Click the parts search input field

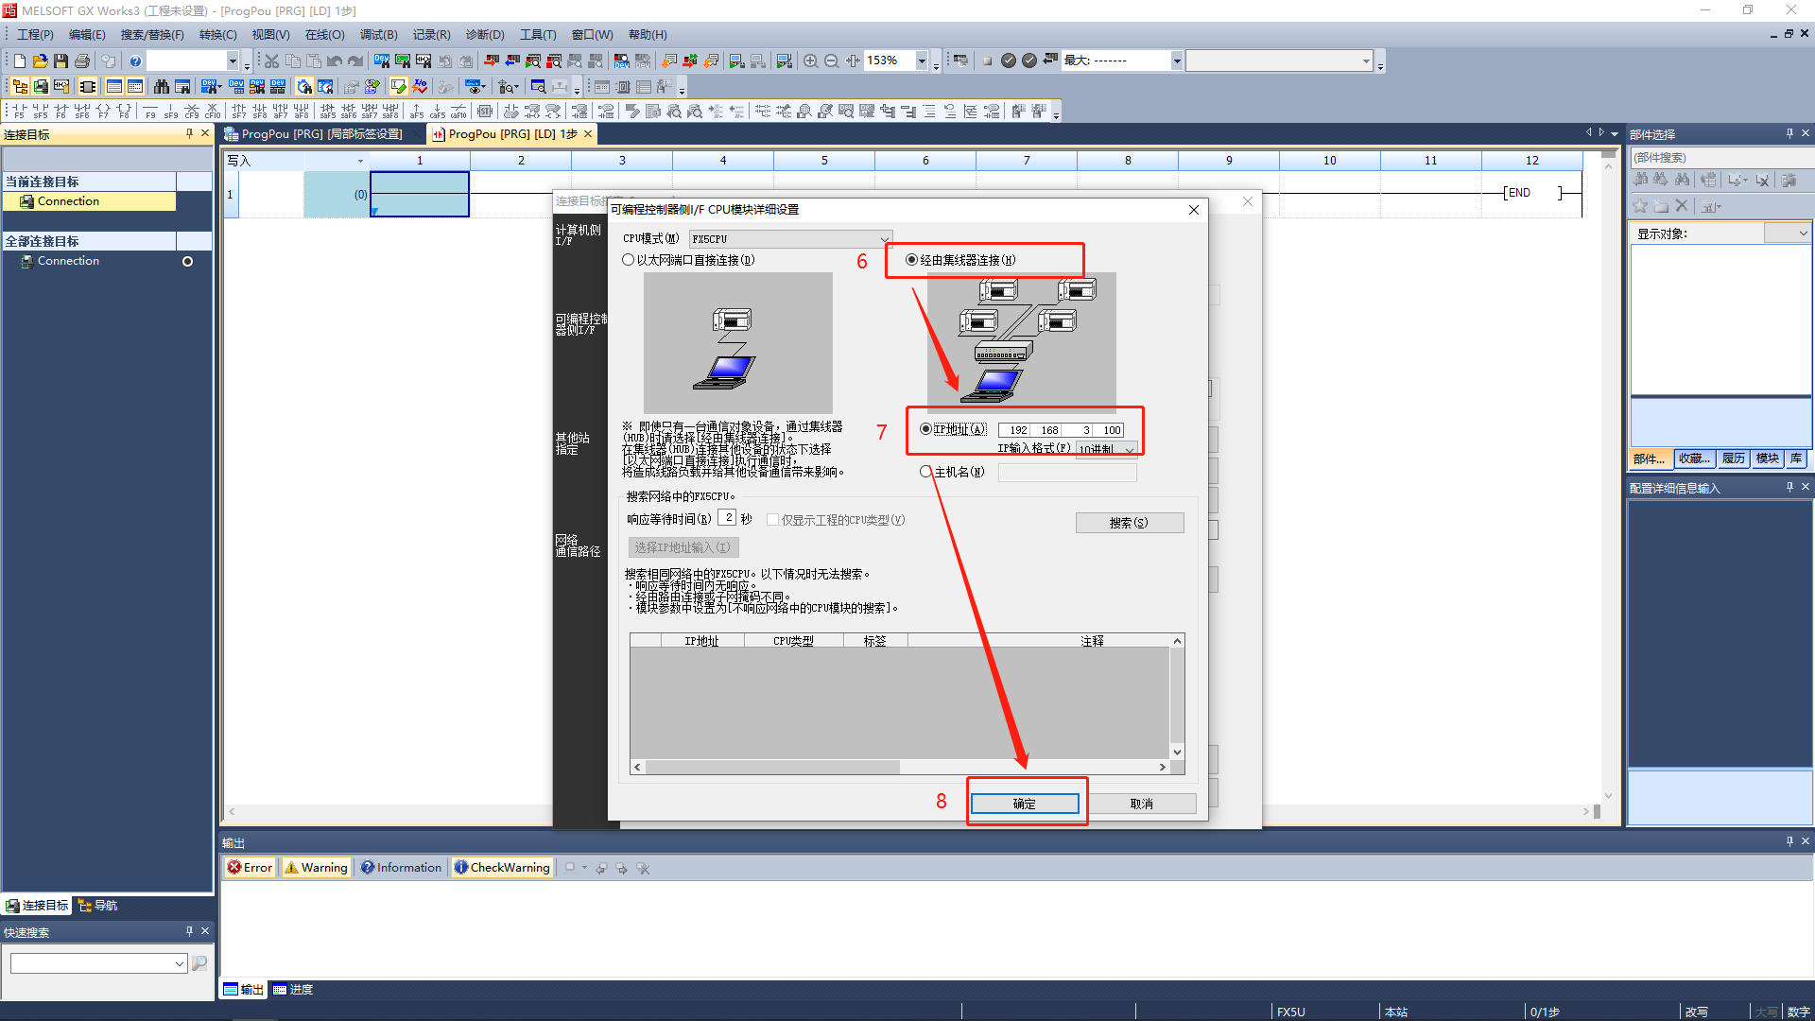[x=1720, y=158]
